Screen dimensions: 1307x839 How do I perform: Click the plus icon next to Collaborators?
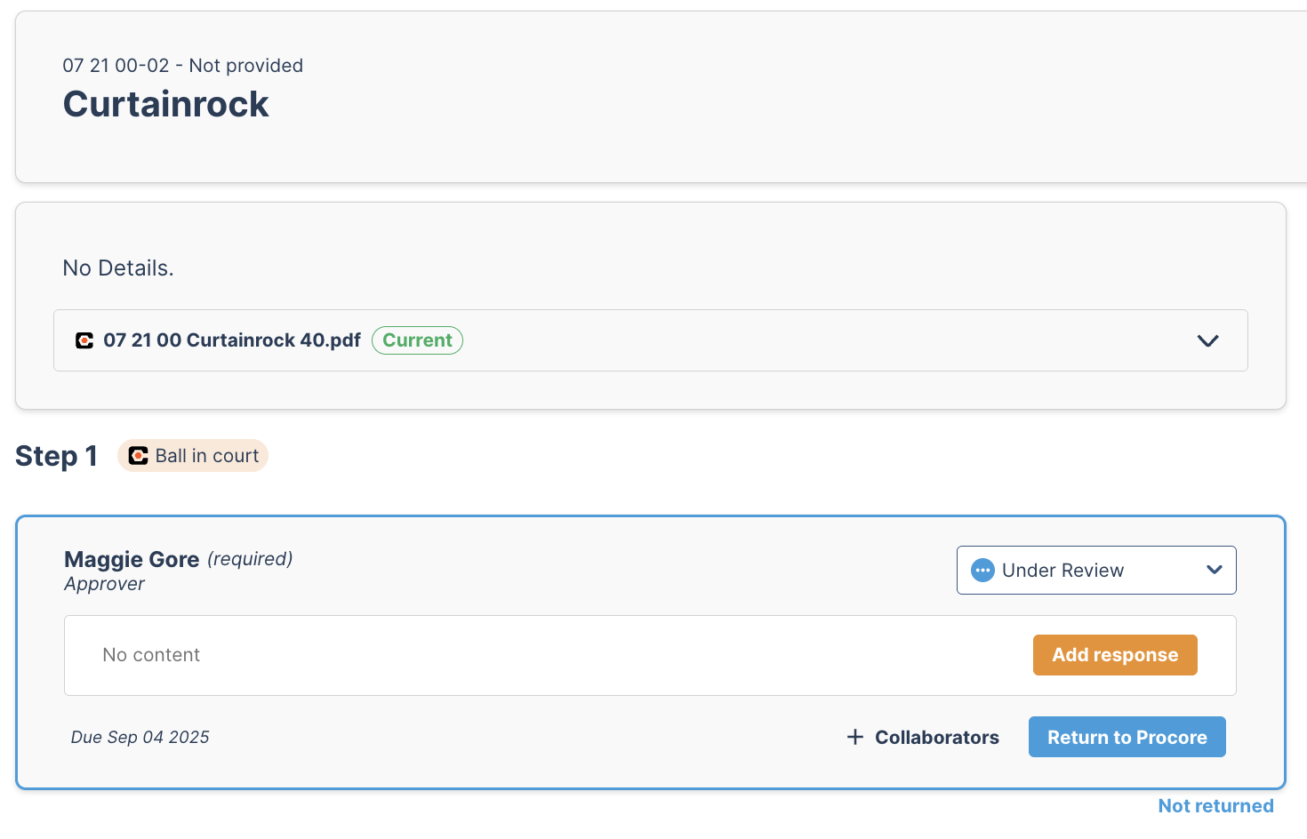[855, 737]
